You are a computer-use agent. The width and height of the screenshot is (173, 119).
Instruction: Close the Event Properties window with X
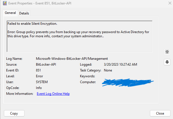[170, 4]
